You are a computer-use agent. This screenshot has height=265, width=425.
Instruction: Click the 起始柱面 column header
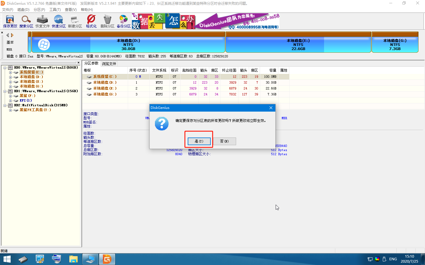[x=189, y=70]
